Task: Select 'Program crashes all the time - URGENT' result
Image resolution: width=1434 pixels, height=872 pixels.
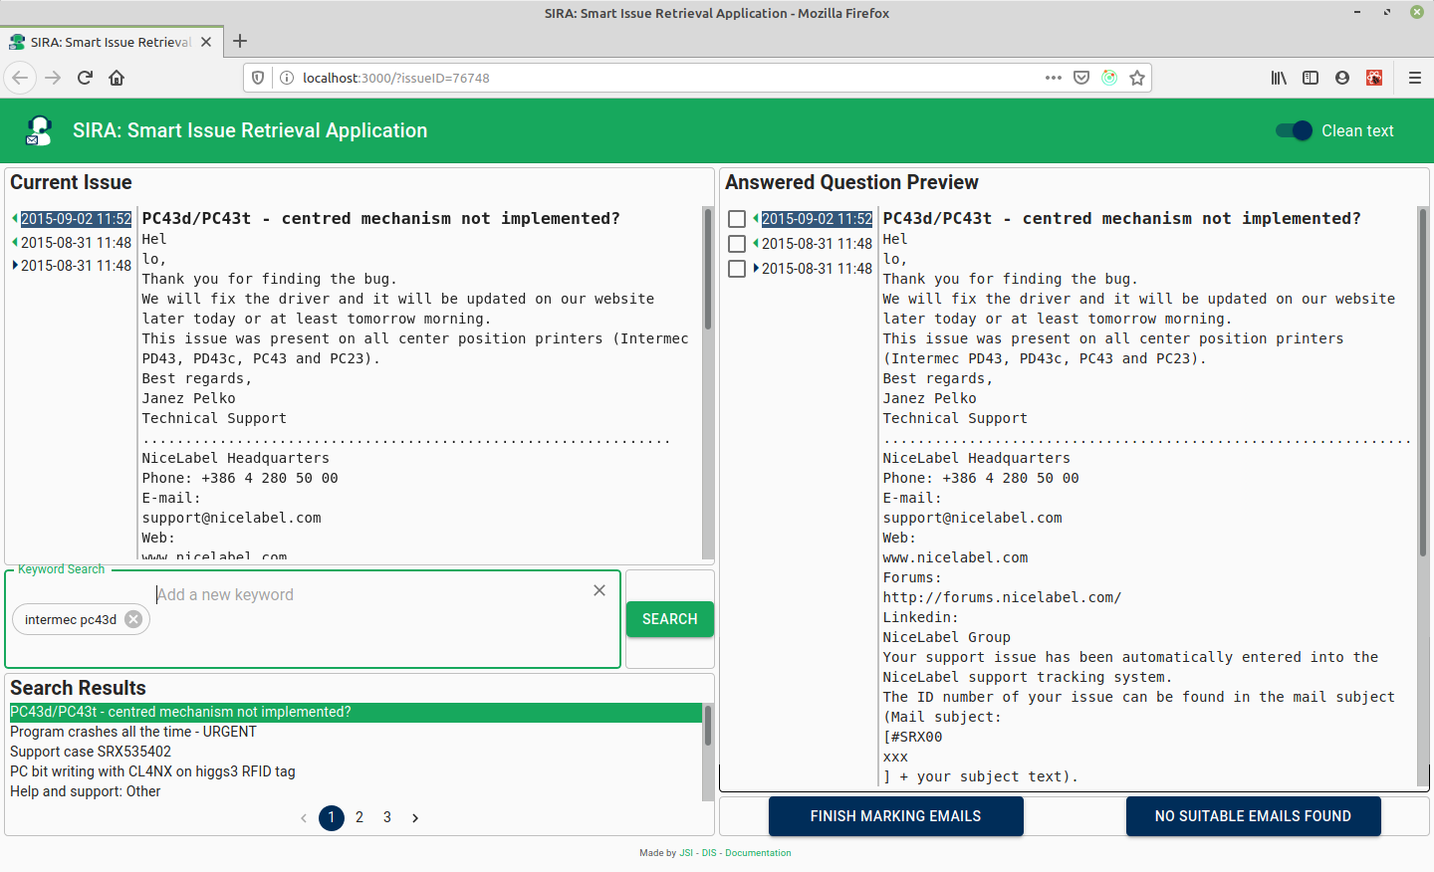Action: (x=133, y=732)
